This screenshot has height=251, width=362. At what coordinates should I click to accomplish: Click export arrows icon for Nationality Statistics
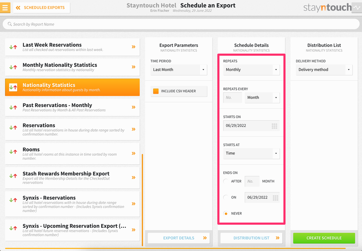[13, 87]
